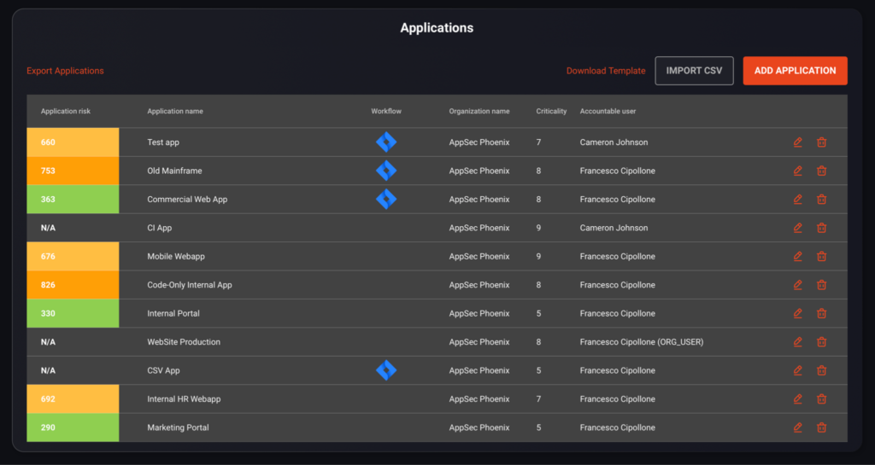Select the 676 risk score cell
The height and width of the screenshot is (465, 875).
point(73,256)
